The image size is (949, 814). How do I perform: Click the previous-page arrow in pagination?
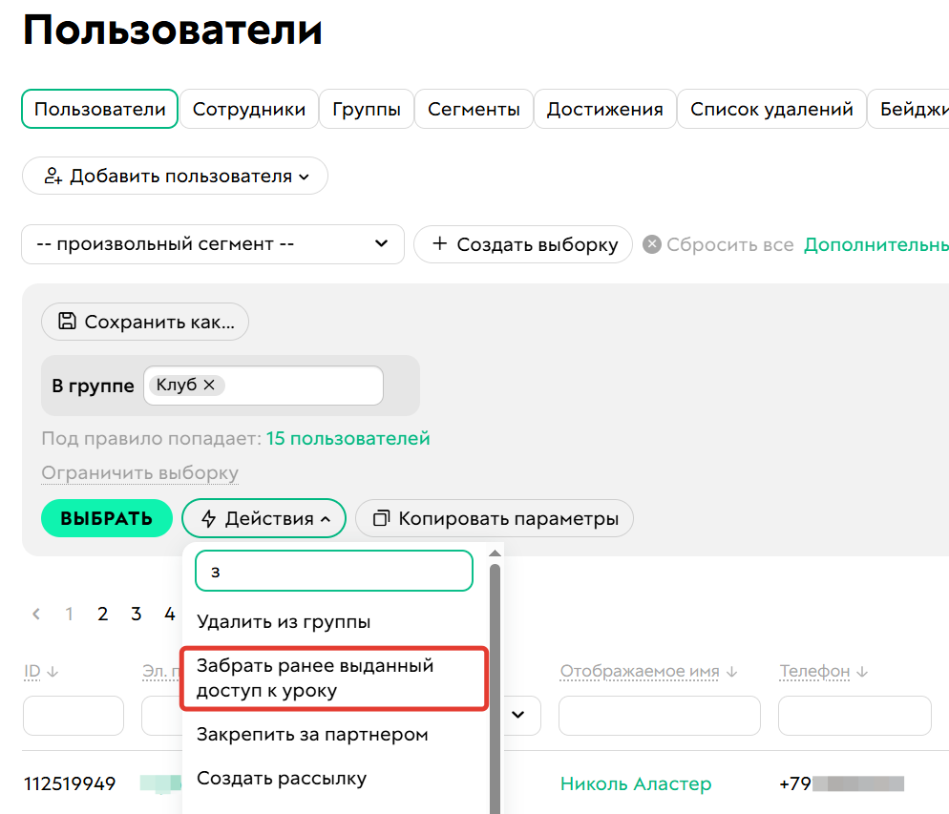(35, 614)
